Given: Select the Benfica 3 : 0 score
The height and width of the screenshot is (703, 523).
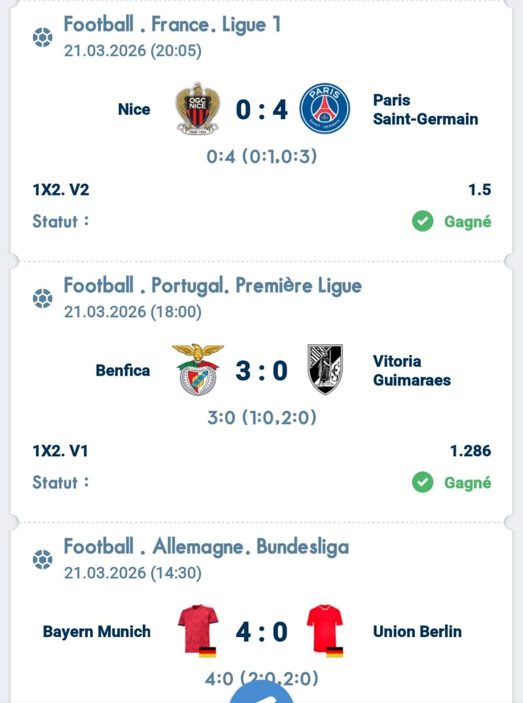Looking at the screenshot, I should click(261, 370).
